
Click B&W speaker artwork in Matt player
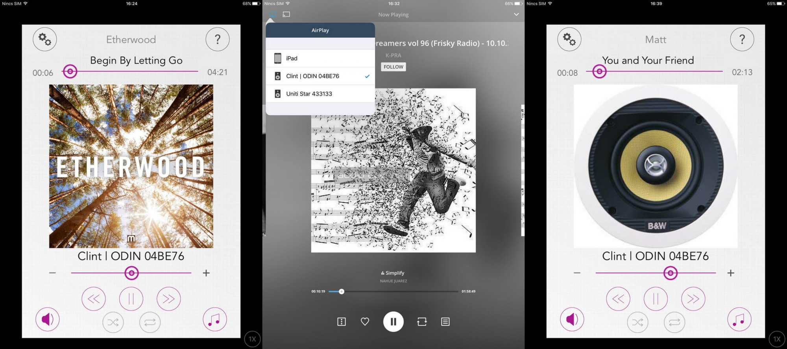tap(656, 166)
